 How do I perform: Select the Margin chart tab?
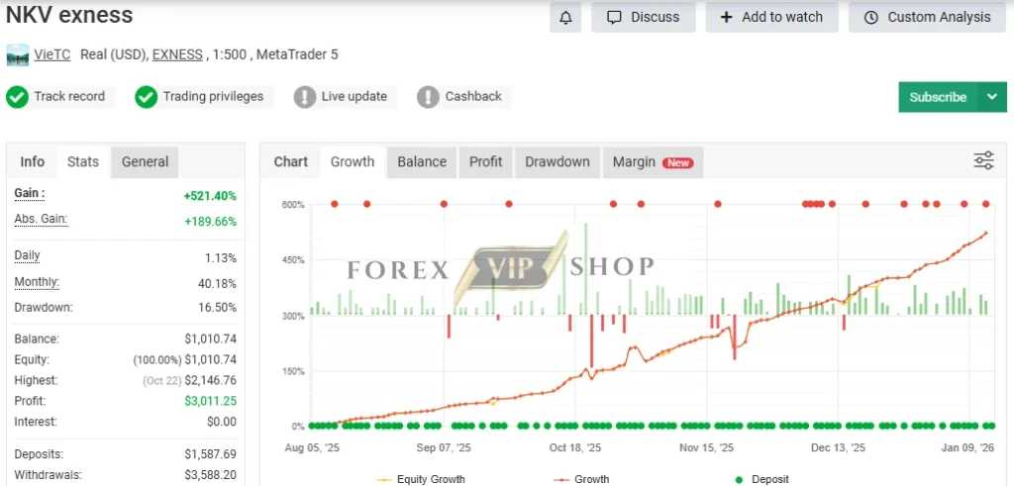[x=653, y=161]
